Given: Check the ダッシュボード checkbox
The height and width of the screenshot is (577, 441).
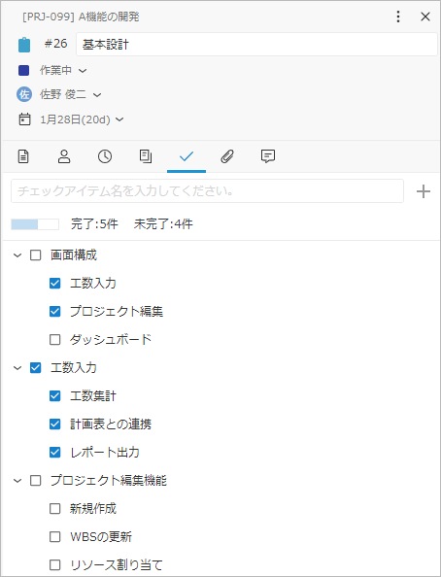Looking at the screenshot, I should click(54, 339).
